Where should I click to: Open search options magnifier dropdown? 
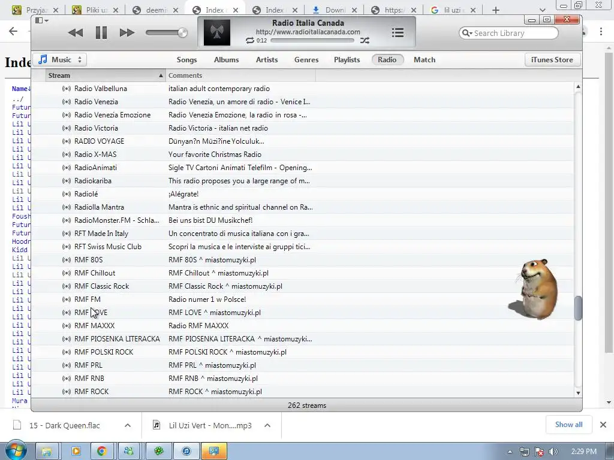[466, 34]
